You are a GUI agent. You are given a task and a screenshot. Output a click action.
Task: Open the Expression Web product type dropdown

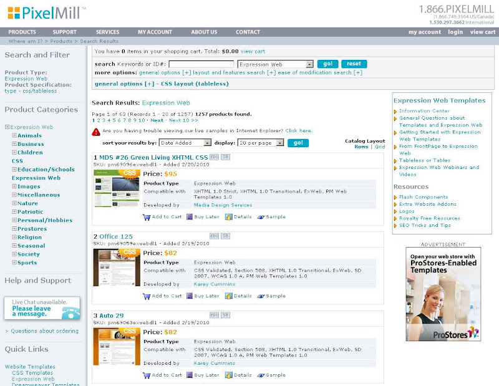(x=275, y=64)
